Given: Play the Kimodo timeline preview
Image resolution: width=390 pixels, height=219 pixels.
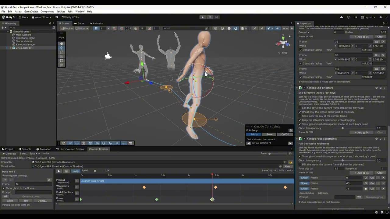Looking at the screenshot, I should tap(59, 171).
